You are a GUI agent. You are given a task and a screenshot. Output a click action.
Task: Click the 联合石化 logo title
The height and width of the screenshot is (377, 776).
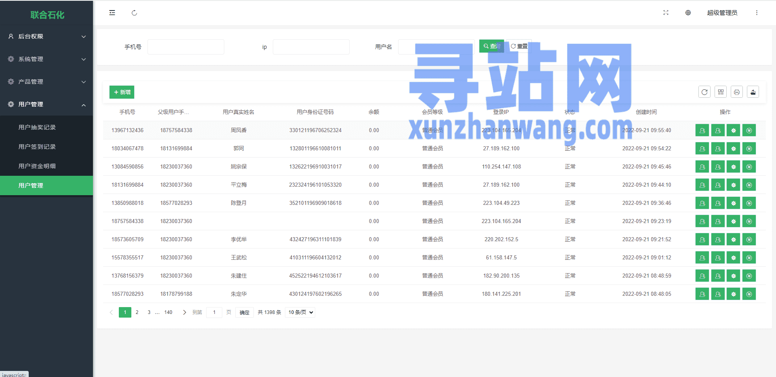pyautogui.click(x=47, y=15)
